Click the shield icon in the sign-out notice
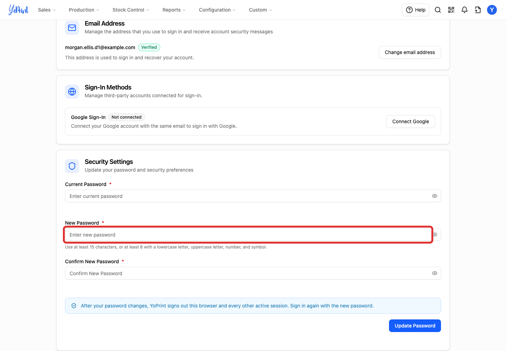The image size is (506, 351). pos(74,306)
